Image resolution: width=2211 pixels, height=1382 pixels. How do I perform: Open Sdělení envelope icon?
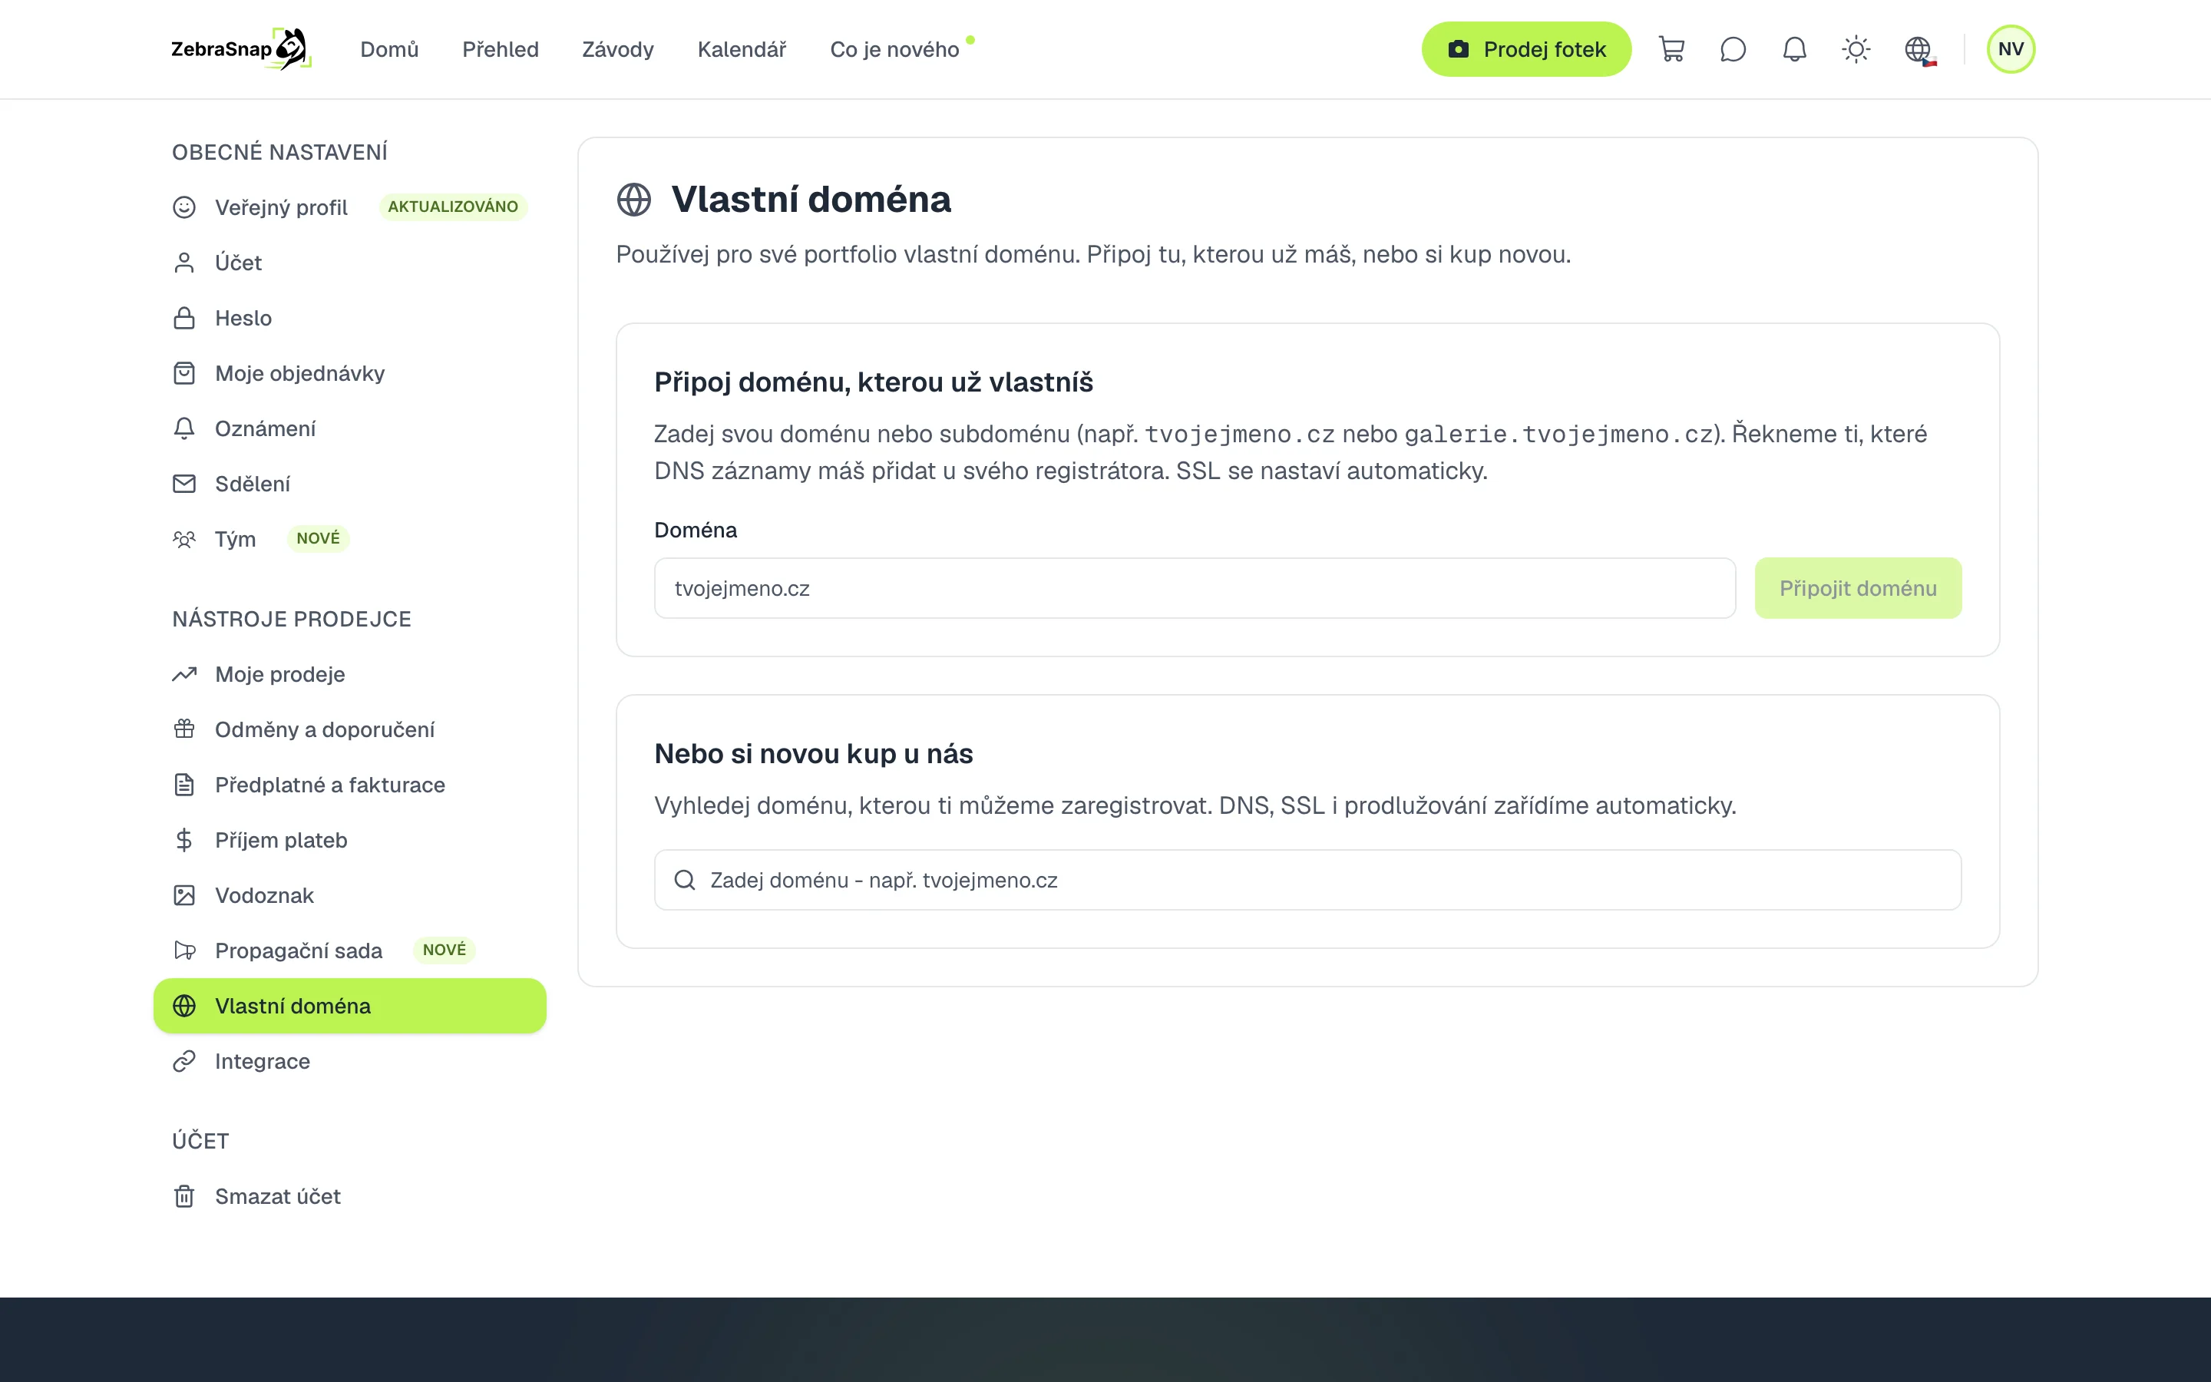click(x=184, y=484)
